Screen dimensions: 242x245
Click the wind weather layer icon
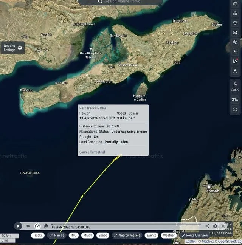(x=235, y=42)
